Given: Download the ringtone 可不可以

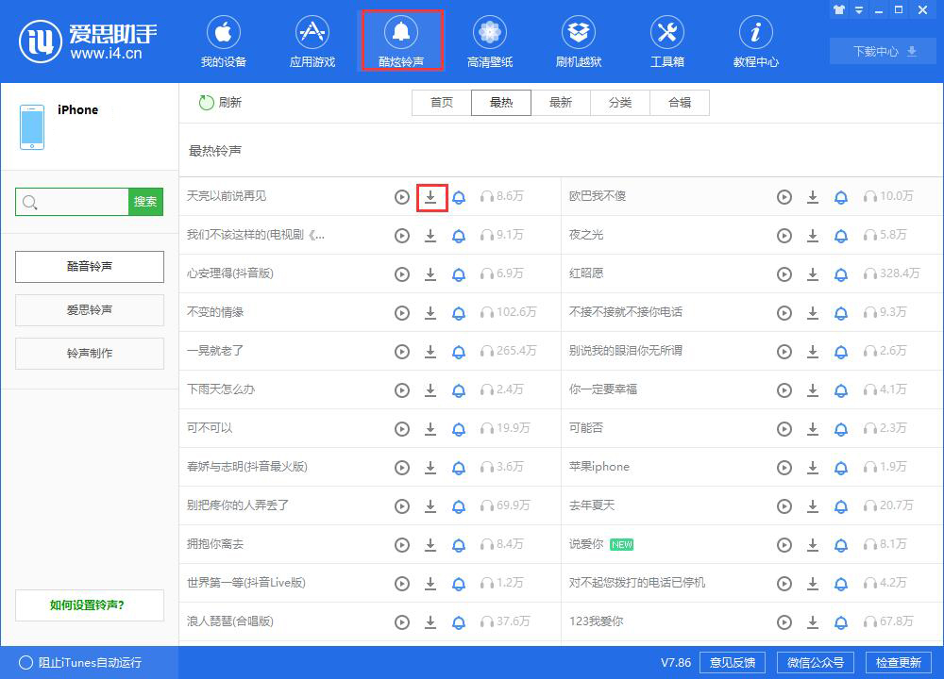Looking at the screenshot, I should [430, 428].
